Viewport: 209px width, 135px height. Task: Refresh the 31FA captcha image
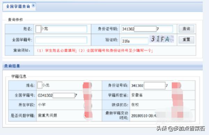click(x=162, y=39)
